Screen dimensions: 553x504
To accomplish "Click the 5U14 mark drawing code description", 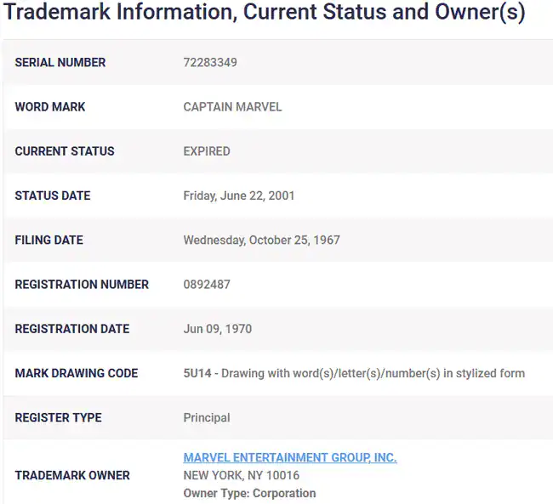I will (x=354, y=373).
